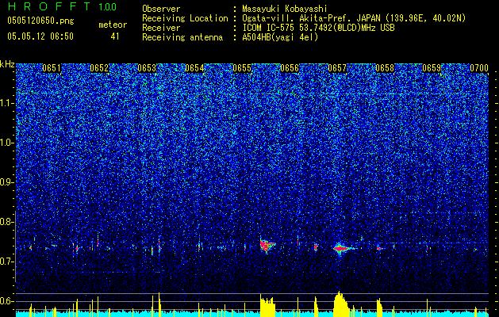Screen dimensions: 499x317
Task: Click the 0658 time marker
Action: [x=385, y=68]
